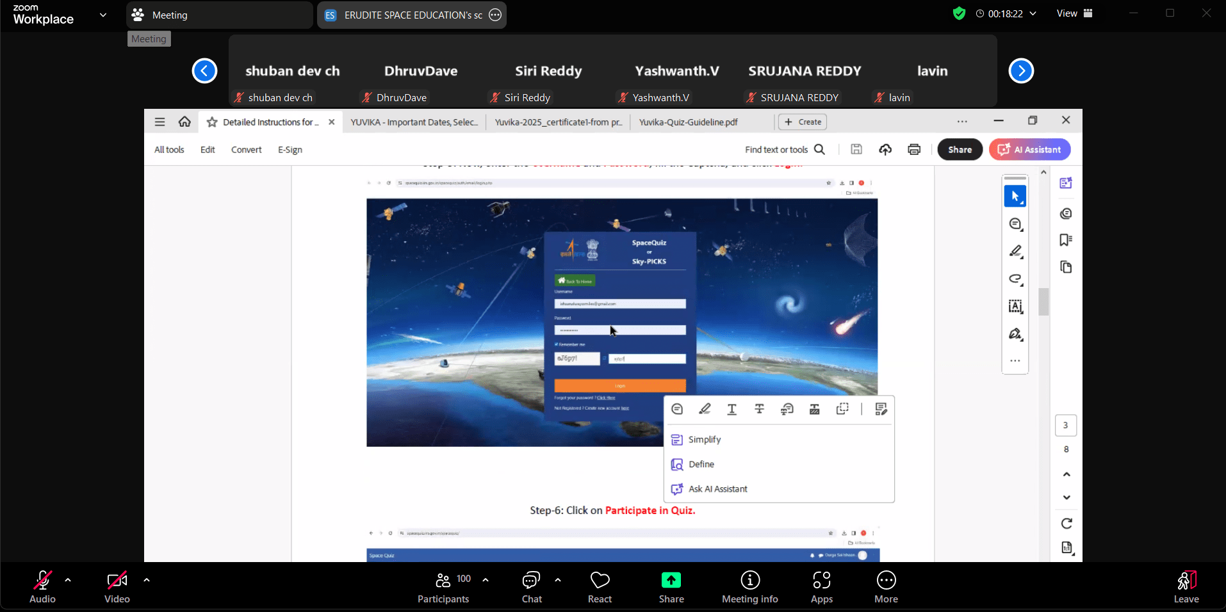The image size is (1226, 612).
Task: Open the More options menu
Action: click(x=886, y=587)
